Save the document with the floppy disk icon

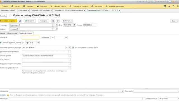(x=20, y=21)
